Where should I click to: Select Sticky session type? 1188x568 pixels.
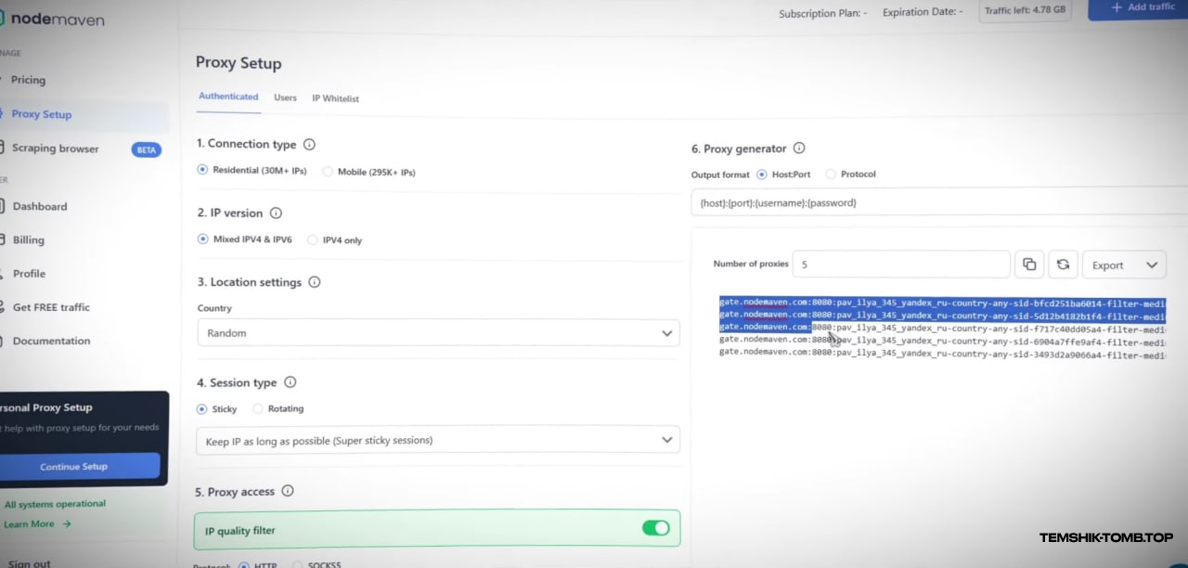[202, 408]
